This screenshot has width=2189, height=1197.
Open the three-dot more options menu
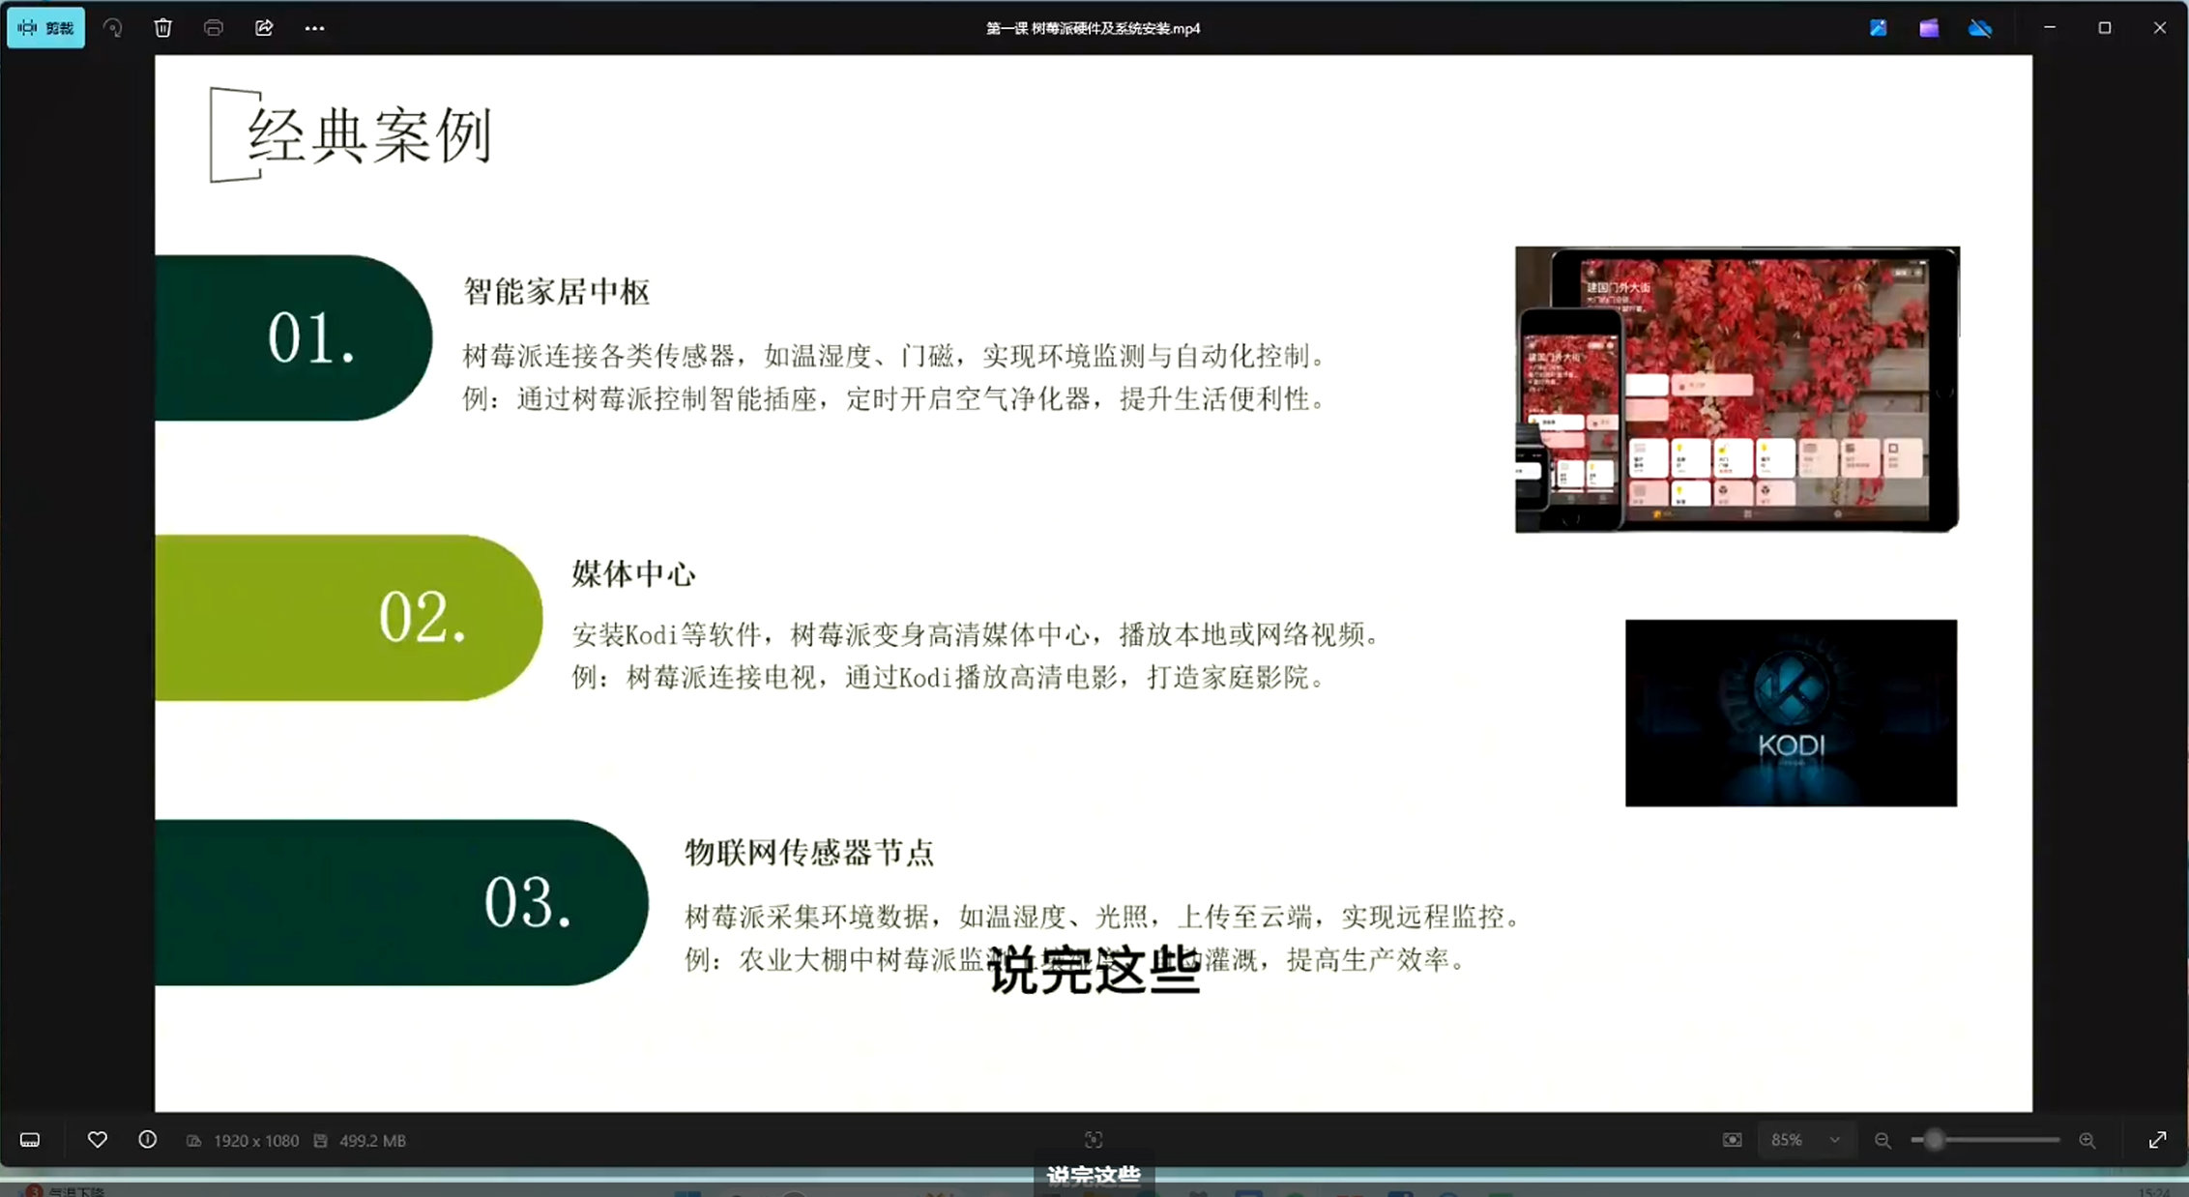tap(314, 28)
